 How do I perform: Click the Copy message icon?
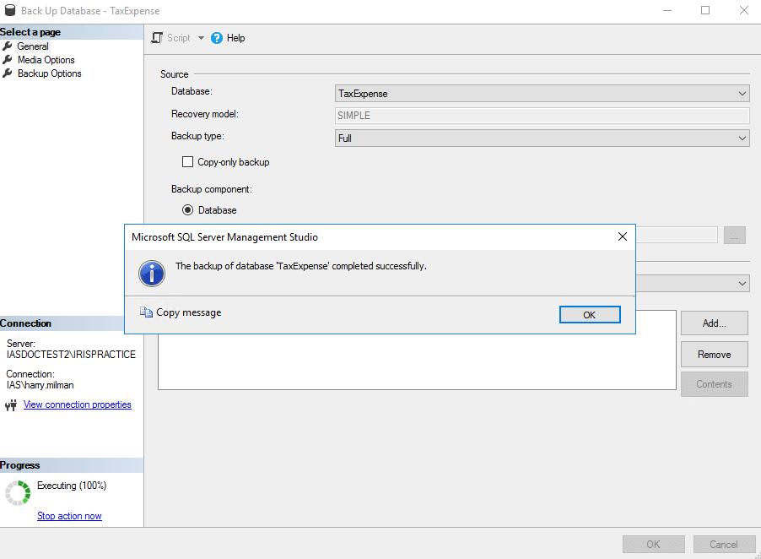point(146,312)
